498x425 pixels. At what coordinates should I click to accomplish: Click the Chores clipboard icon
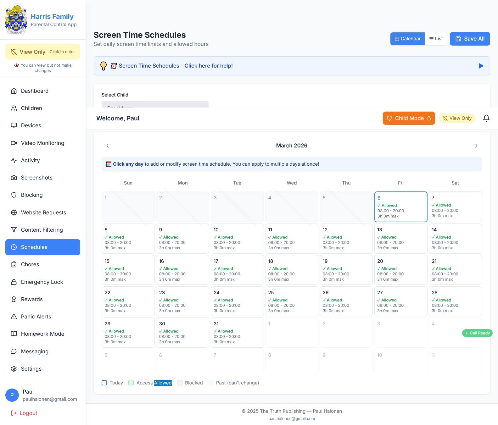point(14,264)
